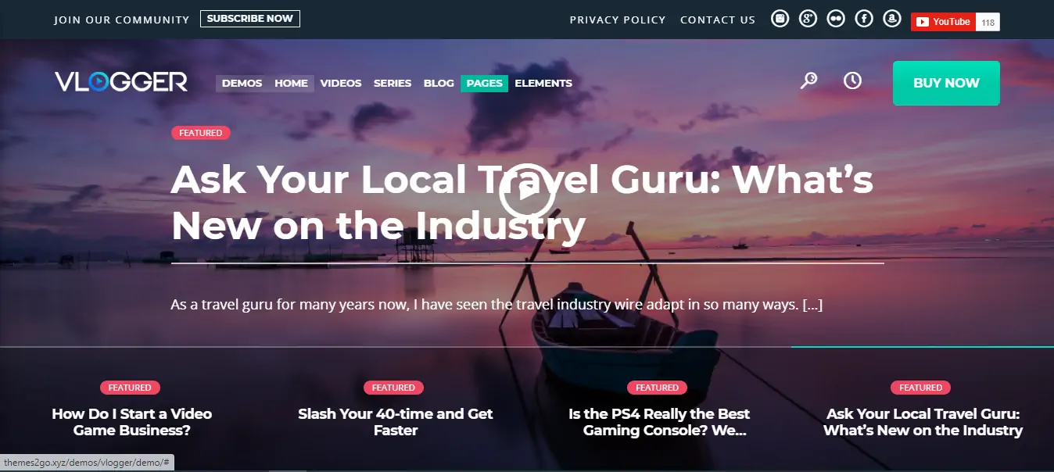The width and height of the screenshot is (1054, 472).
Task: Expand the Demos menu
Action: pos(242,83)
